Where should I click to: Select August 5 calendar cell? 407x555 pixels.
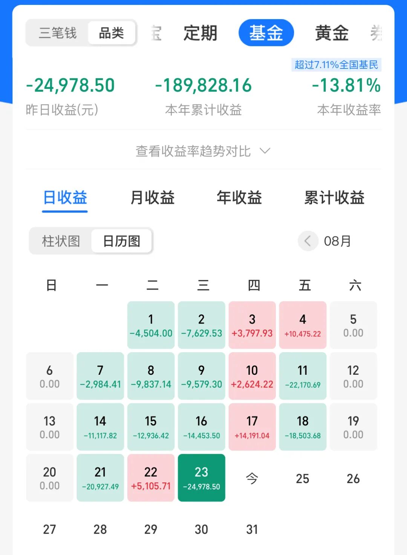point(353,325)
